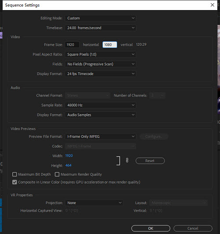Open the Sample Rate 48000 Hz dropdown
The width and height of the screenshot is (220, 234).
[x=100, y=105]
